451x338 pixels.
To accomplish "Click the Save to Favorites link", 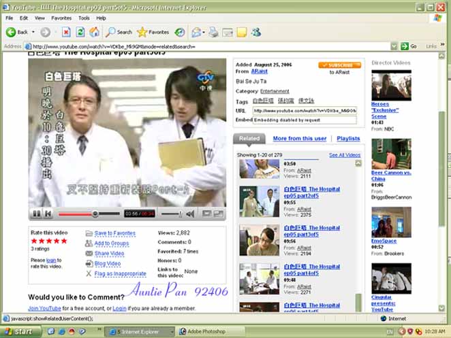I will coord(114,233).
